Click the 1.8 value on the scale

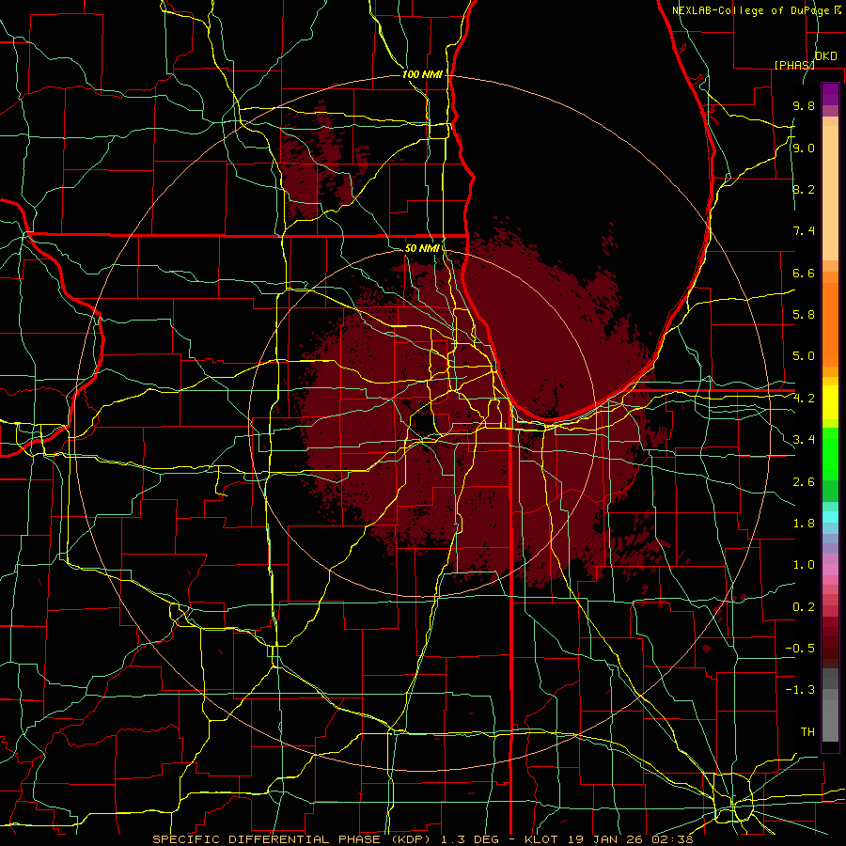804,524
